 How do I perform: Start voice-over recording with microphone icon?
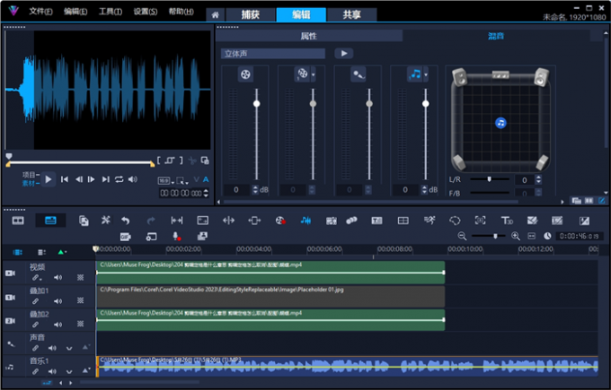(x=176, y=236)
